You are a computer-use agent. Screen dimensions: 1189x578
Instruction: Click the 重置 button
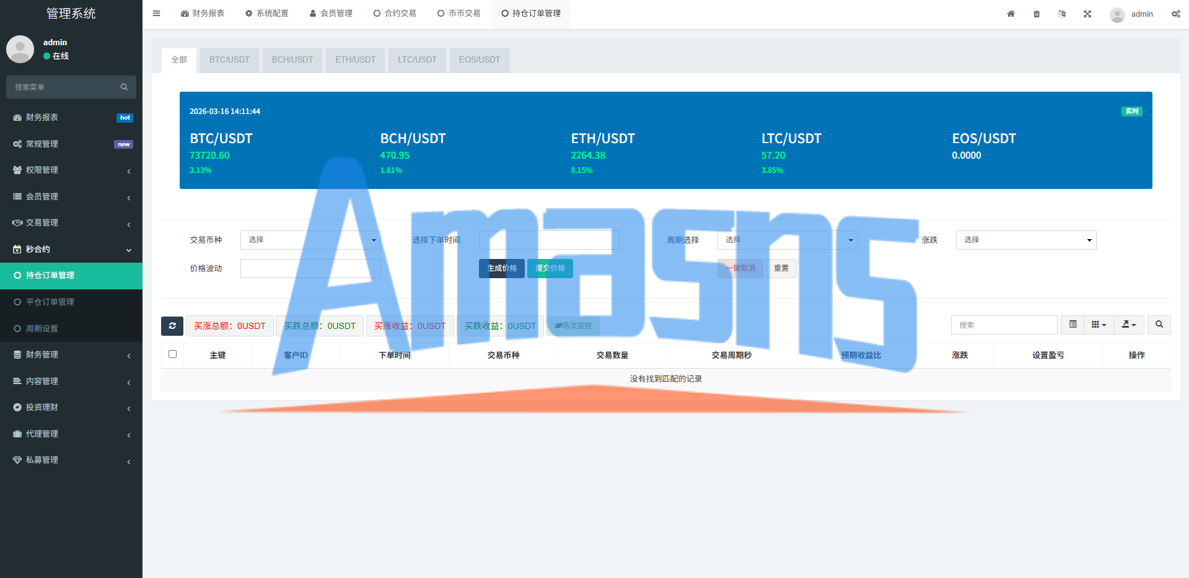click(x=781, y=268)
